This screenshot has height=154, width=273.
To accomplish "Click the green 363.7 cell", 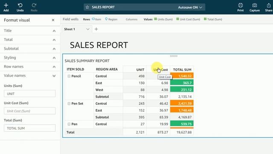I will click(182, 83).
